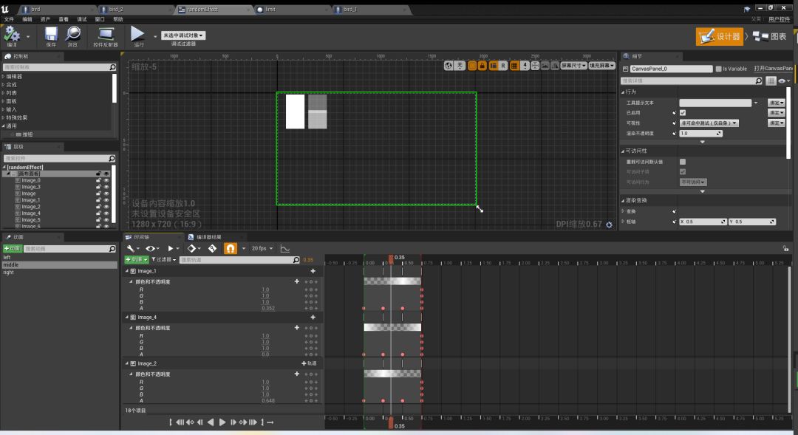Screen dimensions: 798x435
Task: Click the 编译 (Compile) toolbar icon
Action: pos(12,34)
